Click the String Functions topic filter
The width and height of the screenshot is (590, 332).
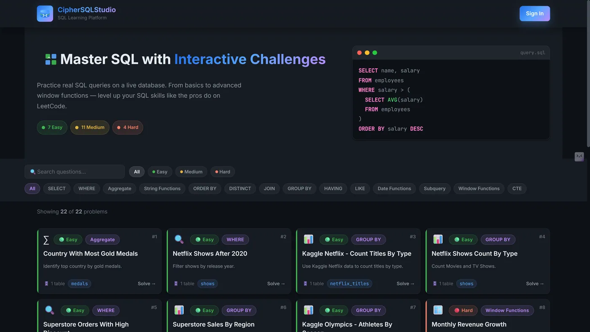coord(162,188)
